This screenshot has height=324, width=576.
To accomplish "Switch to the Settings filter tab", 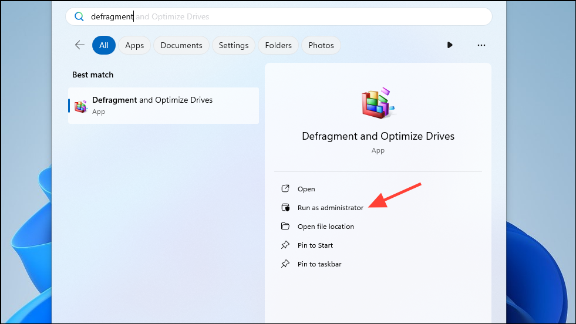I will 234,45.
